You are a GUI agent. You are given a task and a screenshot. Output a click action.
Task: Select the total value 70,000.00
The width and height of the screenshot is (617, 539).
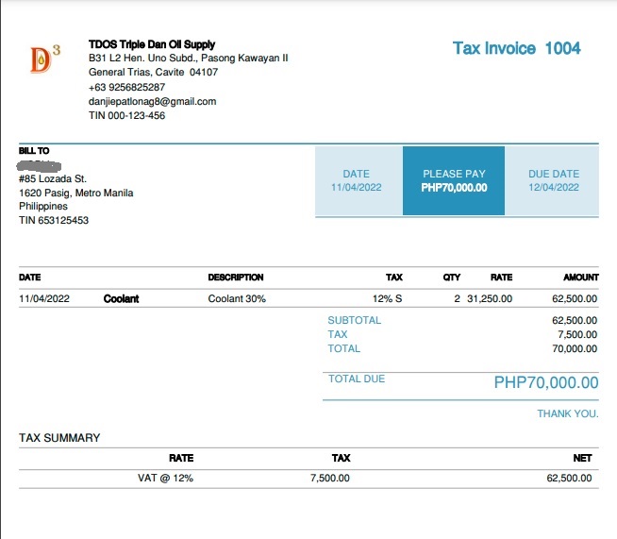[575, 349]
